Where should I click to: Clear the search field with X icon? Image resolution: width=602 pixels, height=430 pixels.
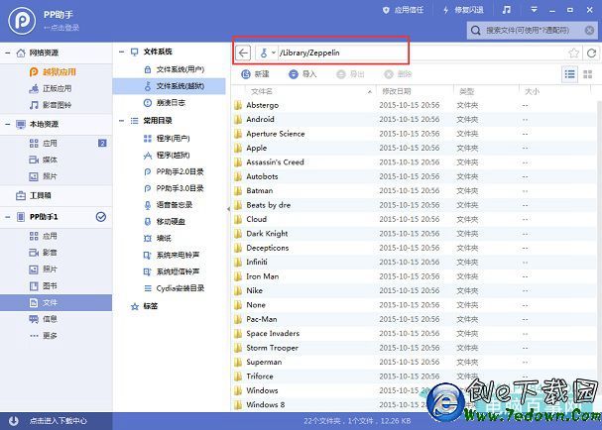589,31
